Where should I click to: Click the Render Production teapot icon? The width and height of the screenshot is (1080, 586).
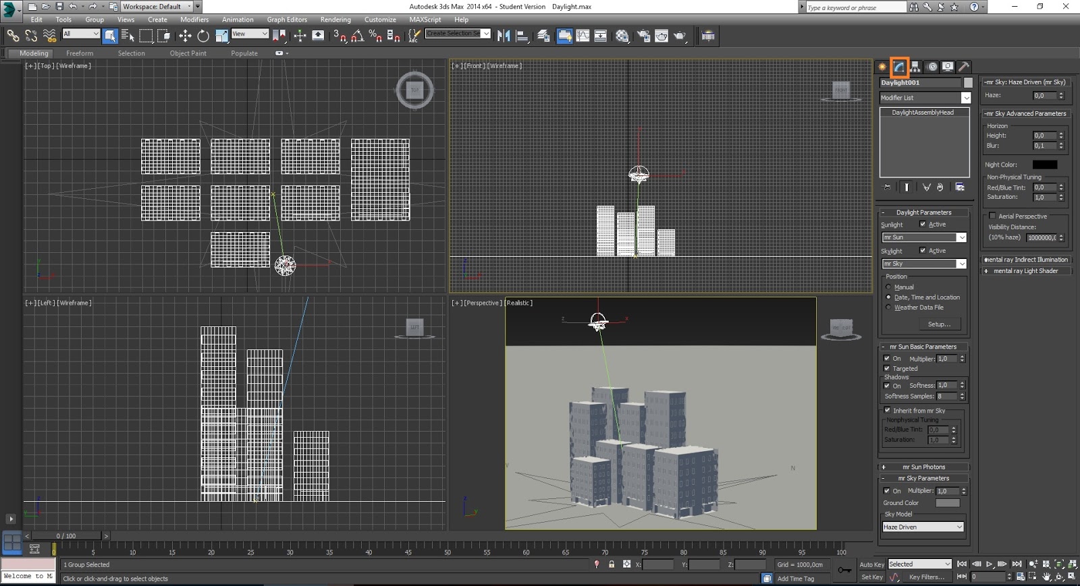point(680,36)
